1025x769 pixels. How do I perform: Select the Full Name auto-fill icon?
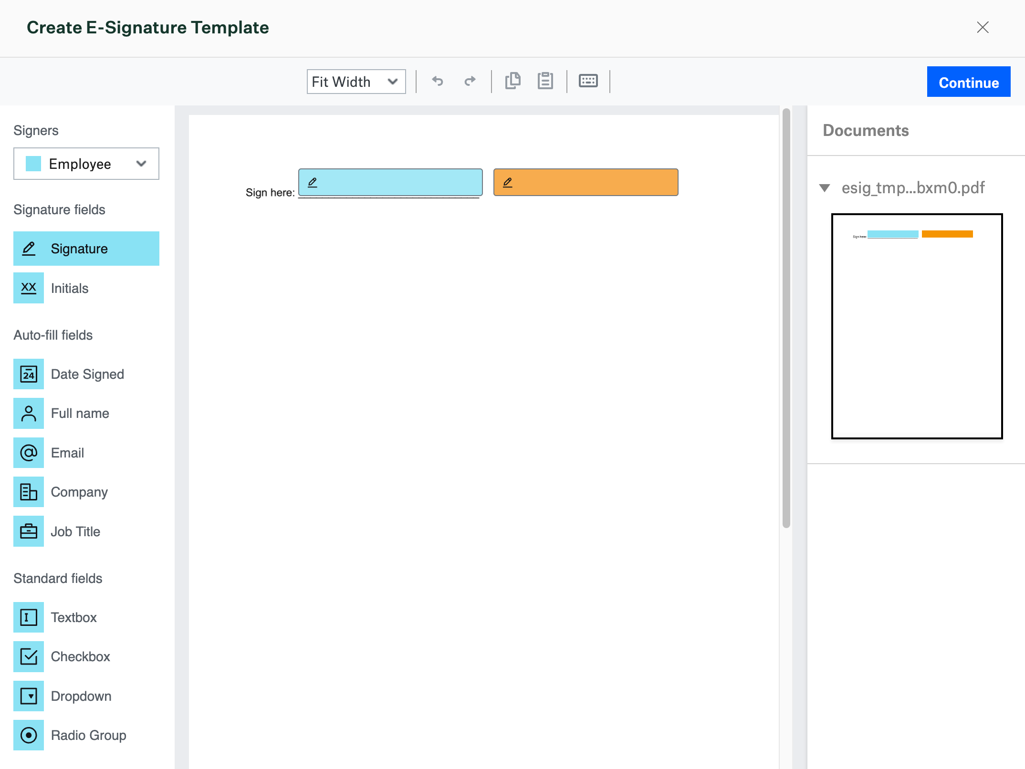click(28, 413)
